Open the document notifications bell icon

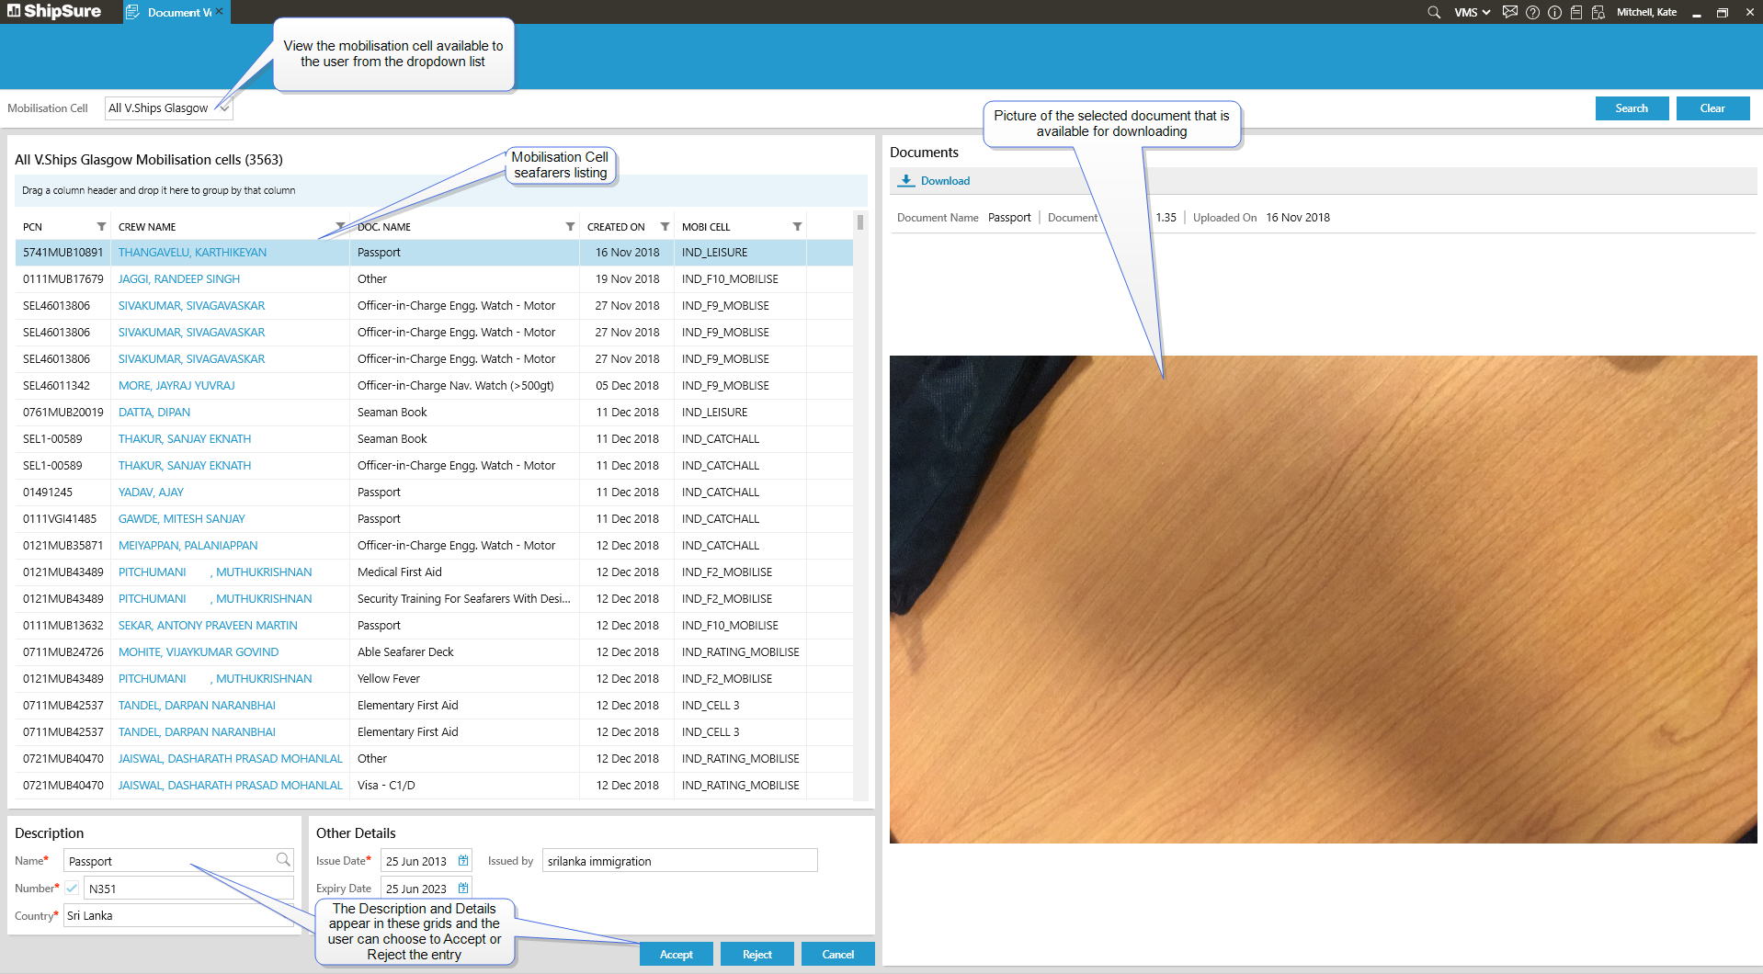[x=1598, y=12]
